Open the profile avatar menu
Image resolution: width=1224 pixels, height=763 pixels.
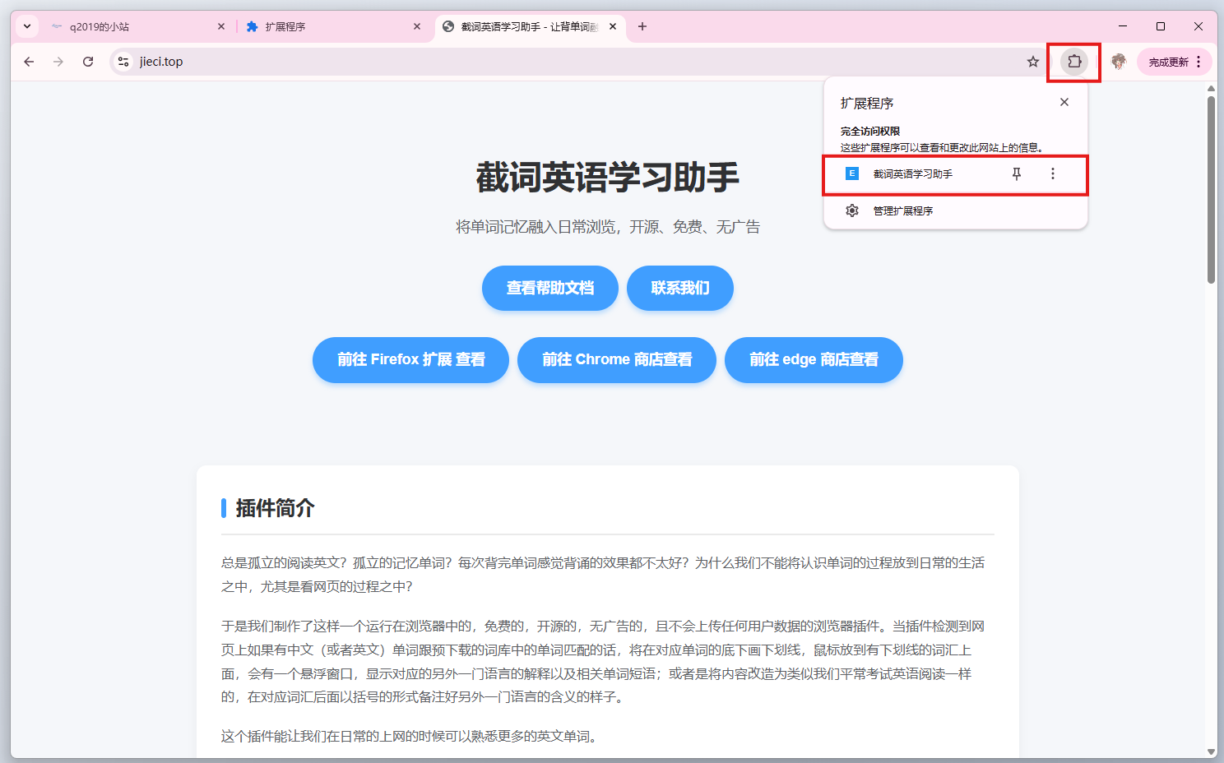point(1118,62)
